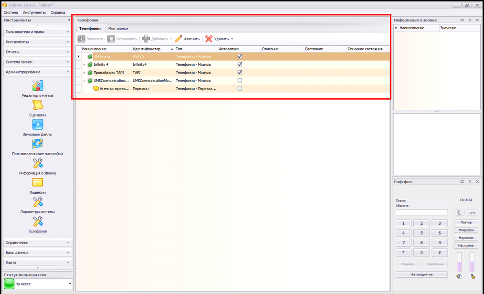The width and height of the screenshot is (484, 294).
Task: Click the Тип column header
Action: (196, 49)
